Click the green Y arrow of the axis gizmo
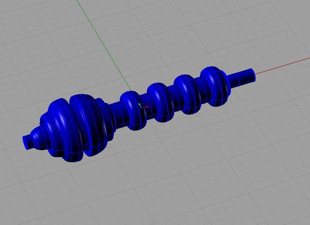The width and height of the screenshot is (310, 225). [140, 104]
